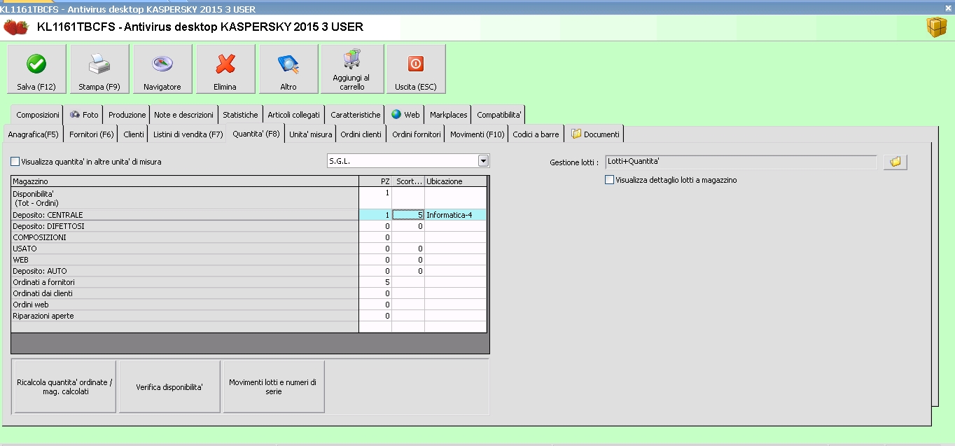Click the PZ column header
The image size is (955, 446).
[375, 181]
